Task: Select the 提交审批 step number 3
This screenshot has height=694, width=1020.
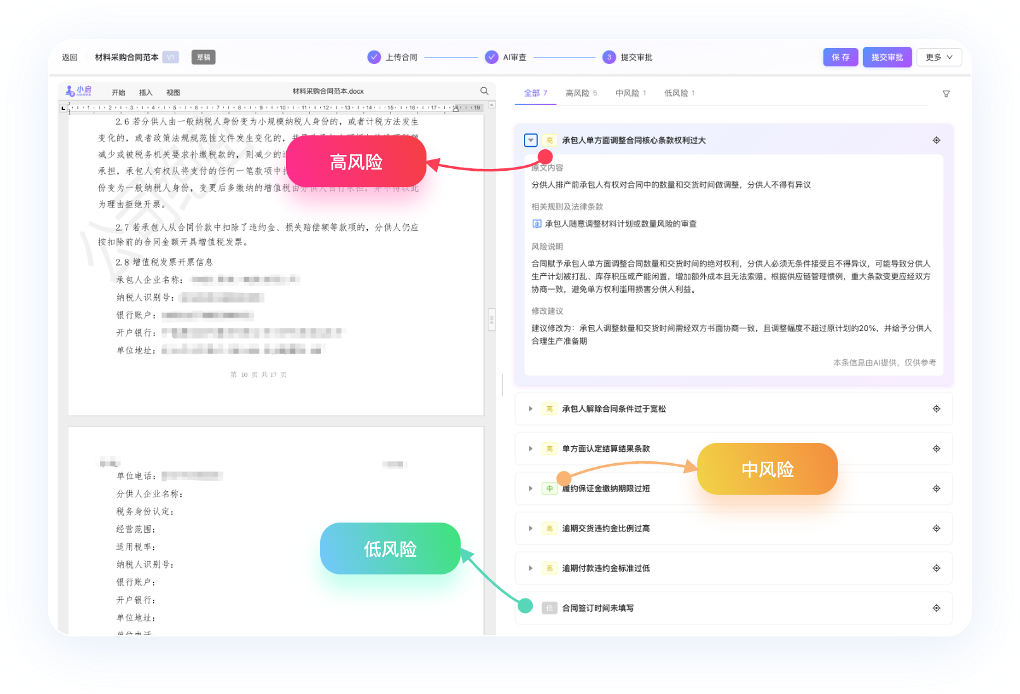Action: [x=628, y=58]
